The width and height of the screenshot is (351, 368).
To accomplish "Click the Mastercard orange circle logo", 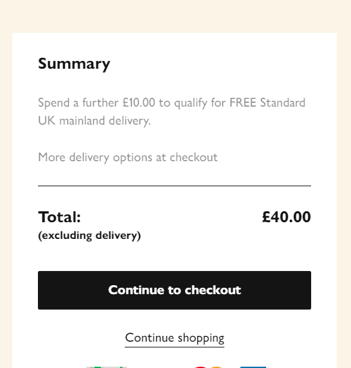I will point(216,367).
